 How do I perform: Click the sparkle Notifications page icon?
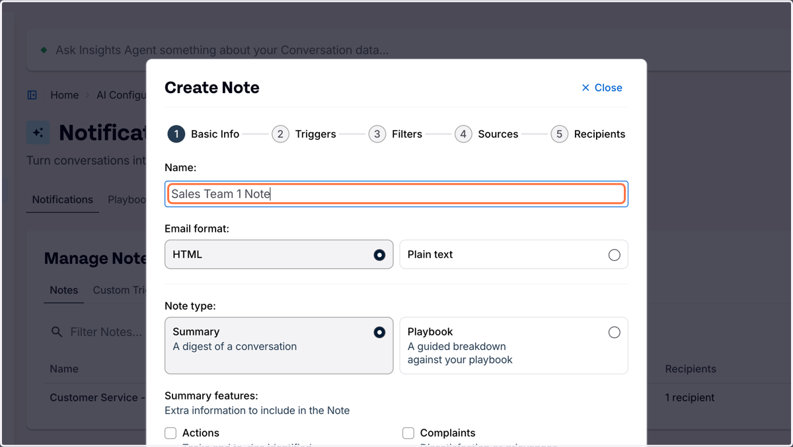tap(38, 133)
